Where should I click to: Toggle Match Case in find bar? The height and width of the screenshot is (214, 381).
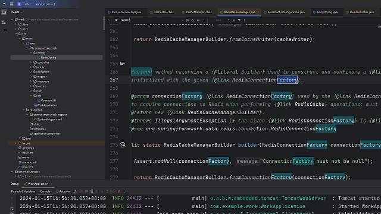point(193,20)
